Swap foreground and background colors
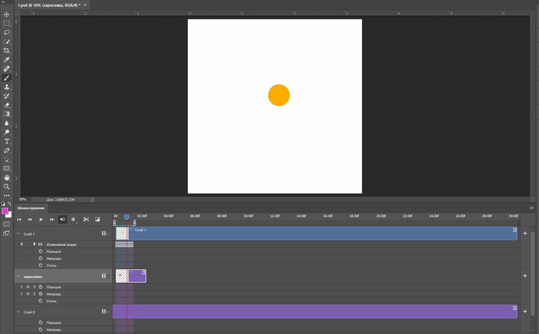539x334 pixels. [9, 204]
